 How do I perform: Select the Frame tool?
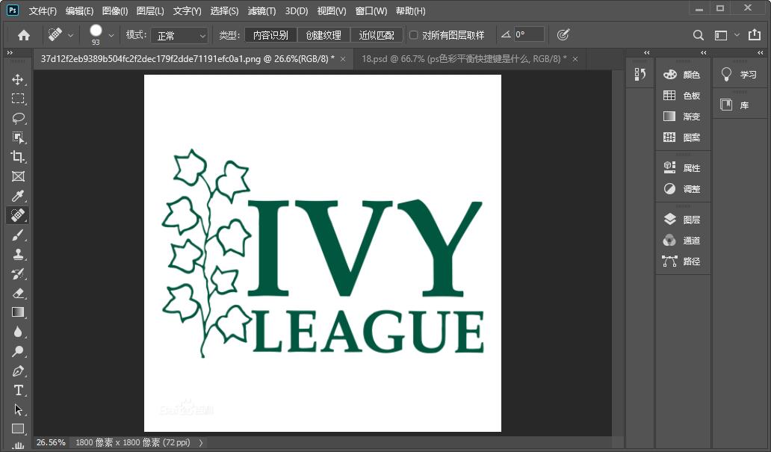click(x=18, y=176)
